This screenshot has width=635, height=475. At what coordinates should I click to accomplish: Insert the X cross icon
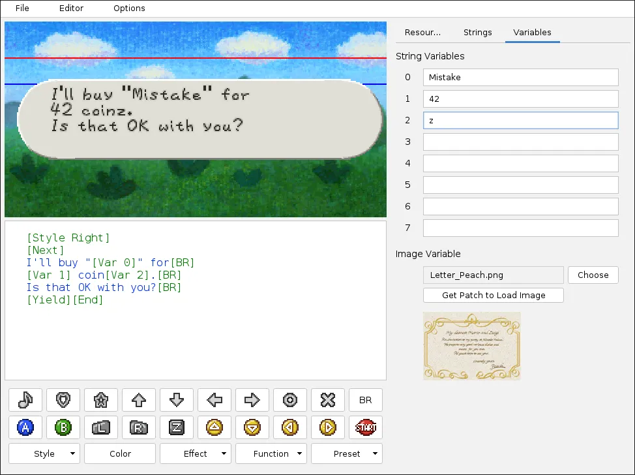(328, 400)
